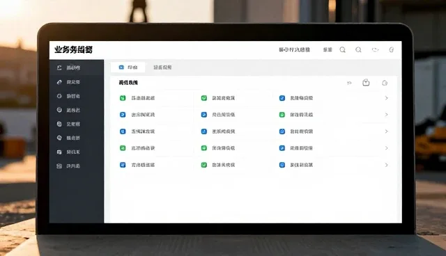The height and width of the screenshot is (256, 446).
Task: Expand the first list row's right chevron
Action: [386, 98]
